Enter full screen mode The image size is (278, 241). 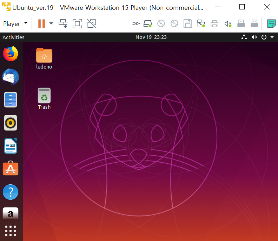[x=77, y=23]
